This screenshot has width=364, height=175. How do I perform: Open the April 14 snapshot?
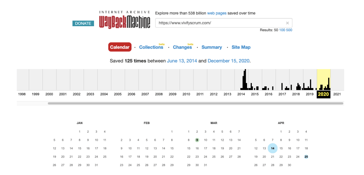pyautogui.click(x=273, y=148)
